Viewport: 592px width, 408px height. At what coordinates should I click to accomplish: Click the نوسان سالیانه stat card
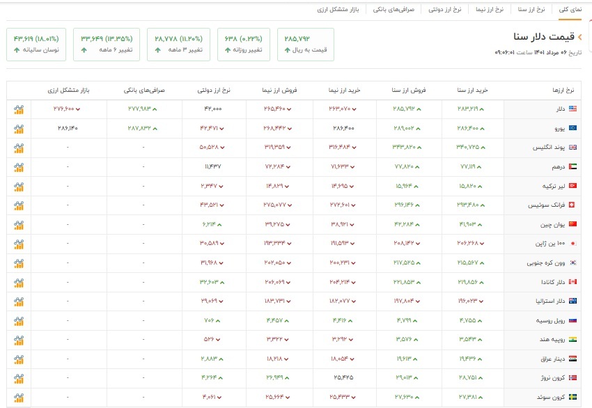[36, 44]
